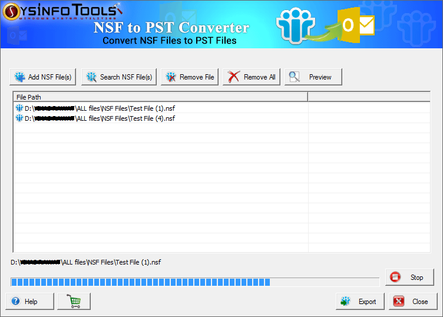Stop the running conversion
The height and width of the screenshot is (317, 443).
click(409, 277)
